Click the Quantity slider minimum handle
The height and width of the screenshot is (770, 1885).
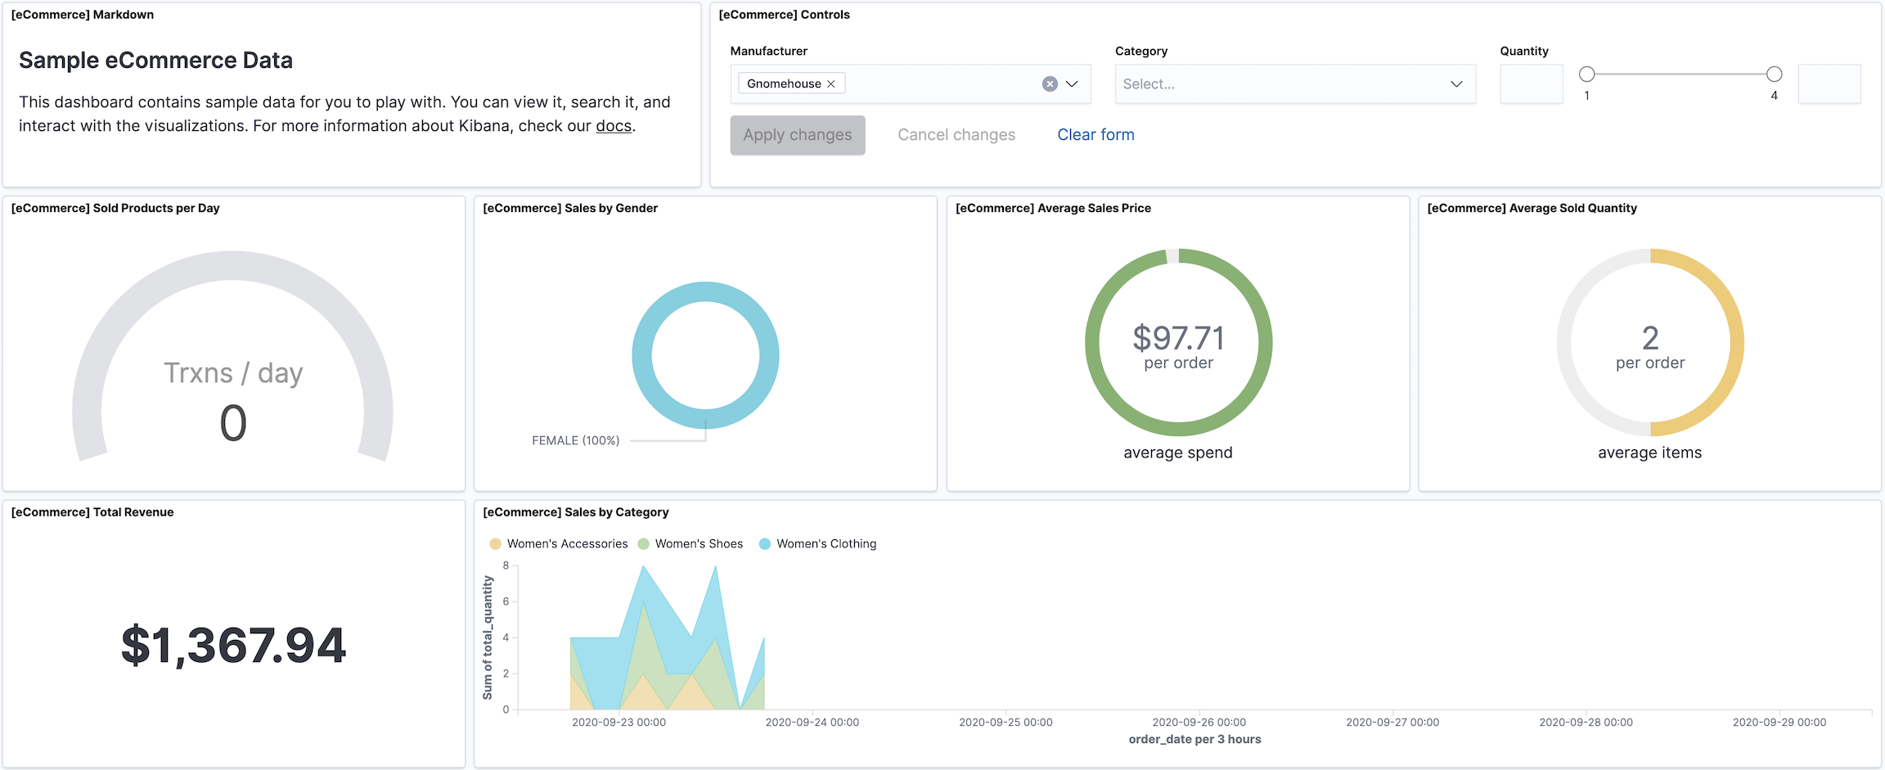1586,74
